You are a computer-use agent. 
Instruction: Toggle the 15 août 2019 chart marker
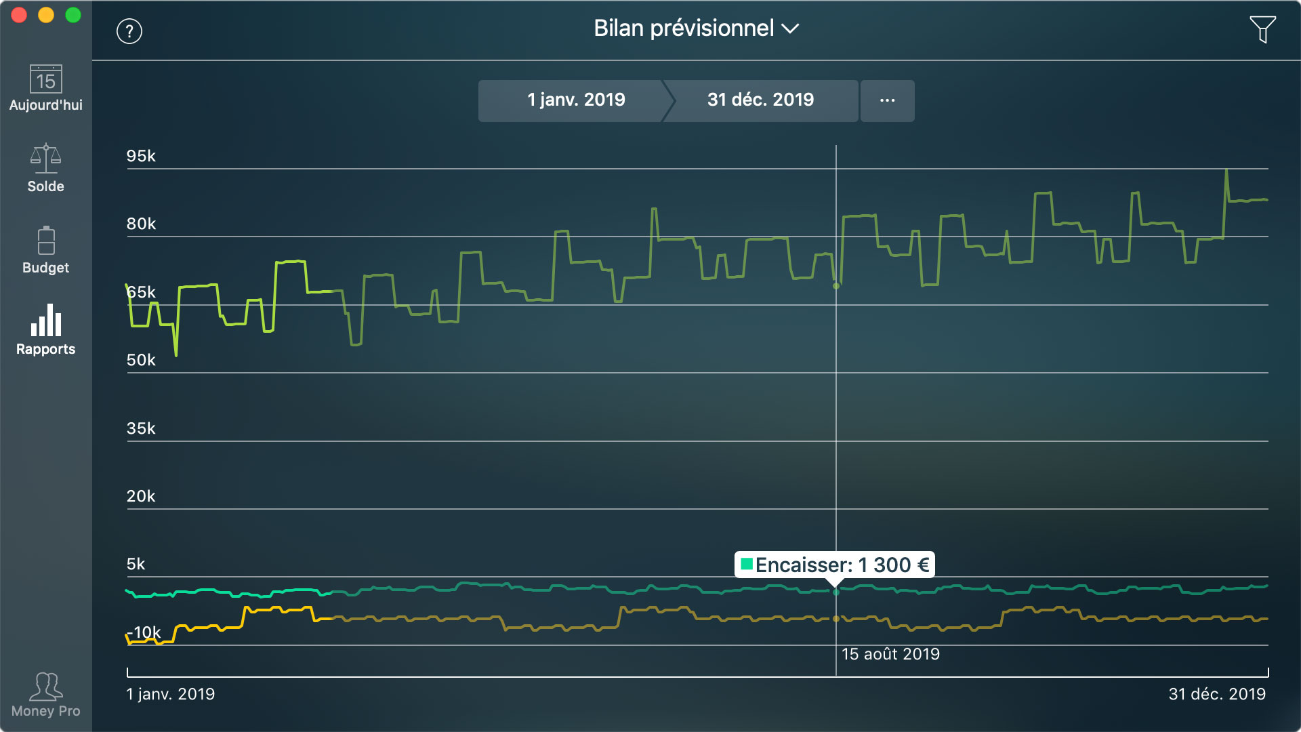[890, 655]
